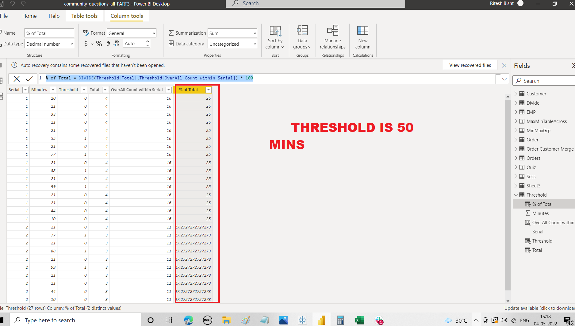Image resolution: width=575 pixels, height=326 pixels.
Task: Commit the formula with the checkmark
Action: coord(29,79)
